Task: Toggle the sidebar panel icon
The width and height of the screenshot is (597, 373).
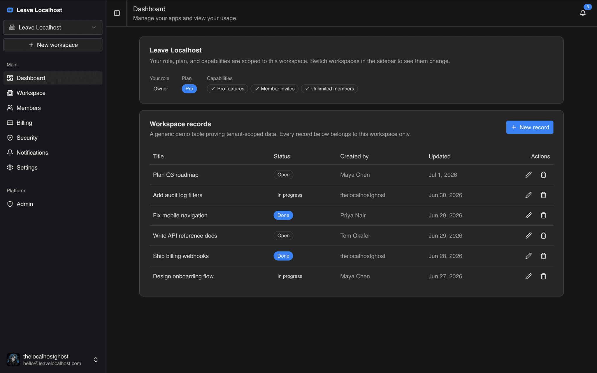Action: pyautogui.click(x=117, y=13)
